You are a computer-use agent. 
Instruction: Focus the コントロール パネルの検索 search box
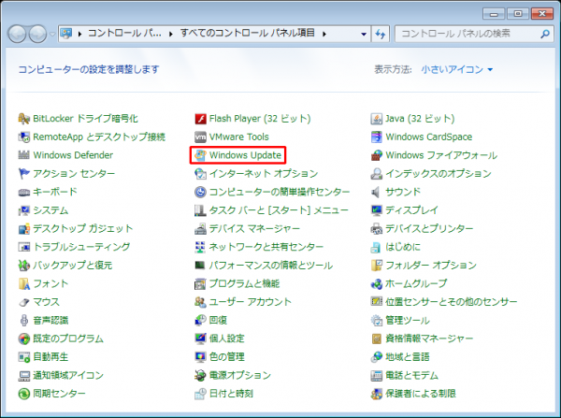tap(475, 34)
